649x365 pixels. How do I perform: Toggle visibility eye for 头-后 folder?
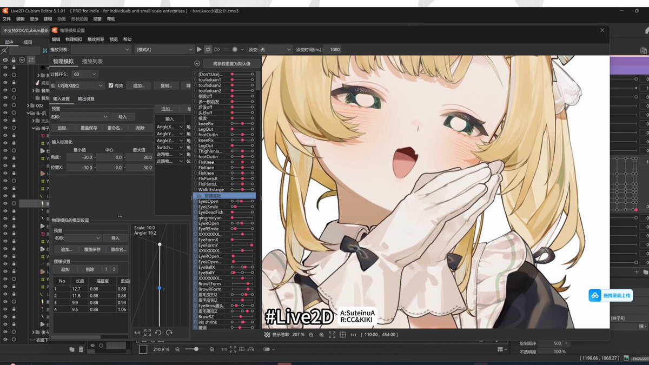point(5,113)
